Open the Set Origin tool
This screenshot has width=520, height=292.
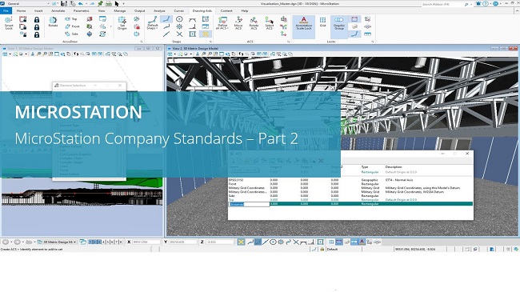tap(122, 23)
